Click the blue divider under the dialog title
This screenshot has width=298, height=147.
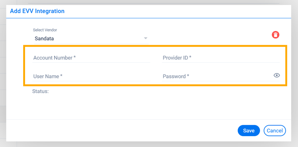(149, 18)
